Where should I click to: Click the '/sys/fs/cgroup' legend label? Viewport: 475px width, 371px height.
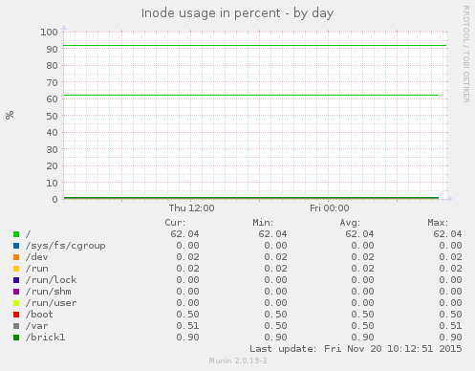(66, 246)
